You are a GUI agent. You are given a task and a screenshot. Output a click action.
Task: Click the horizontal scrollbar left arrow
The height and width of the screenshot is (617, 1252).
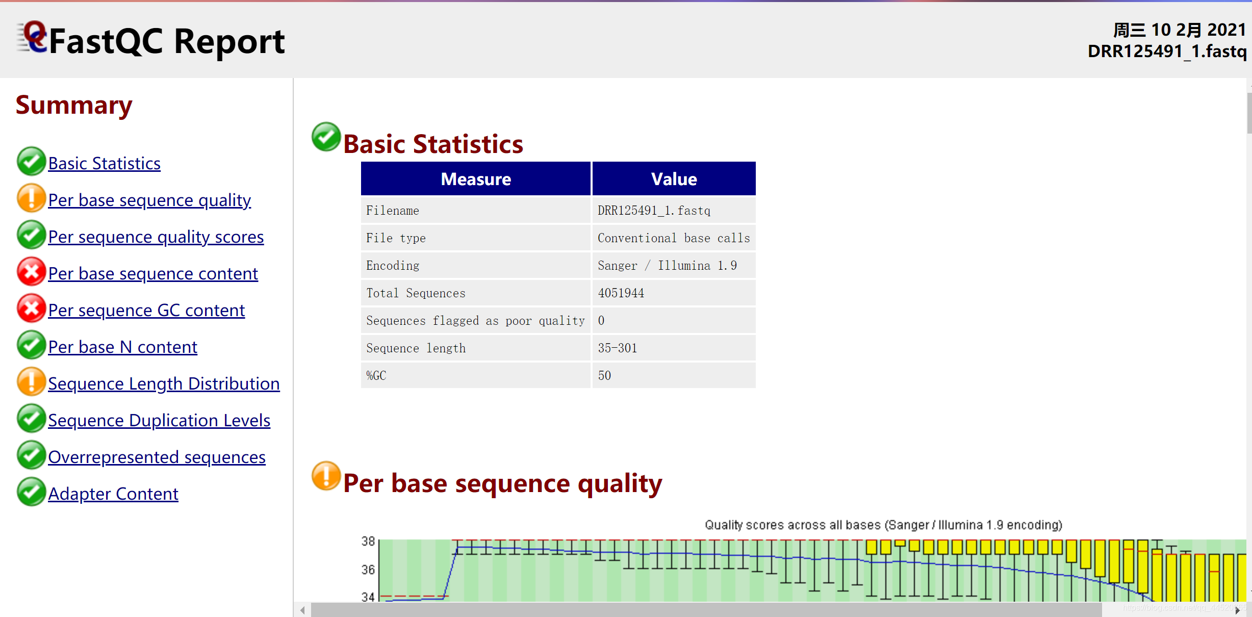[x=302, y=610]
